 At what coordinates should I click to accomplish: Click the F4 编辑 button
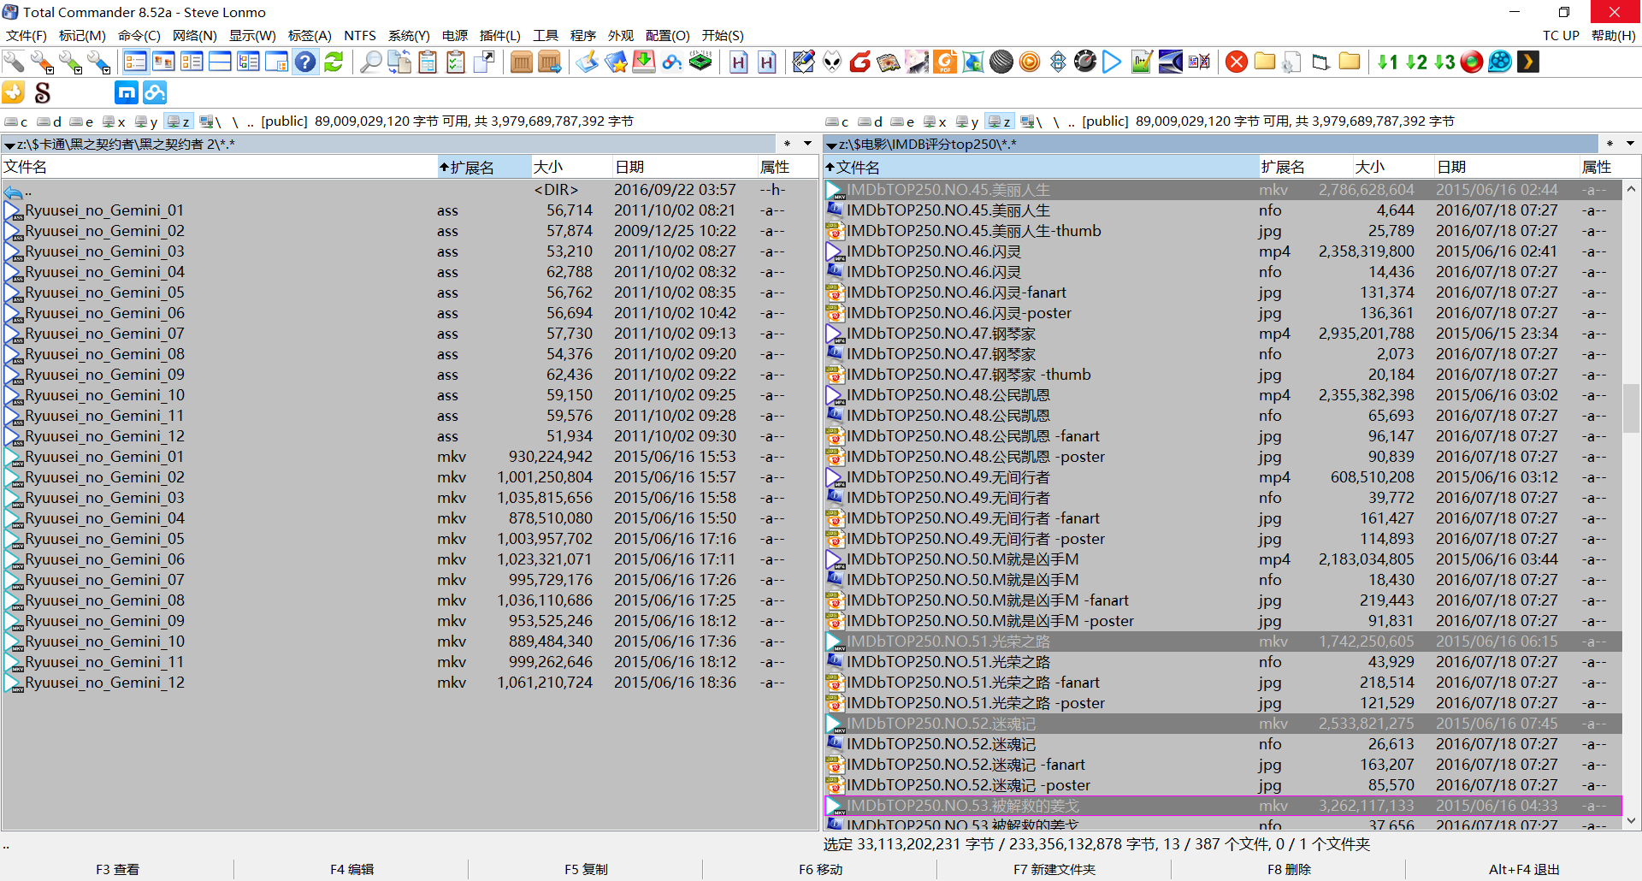coord(351,869)
